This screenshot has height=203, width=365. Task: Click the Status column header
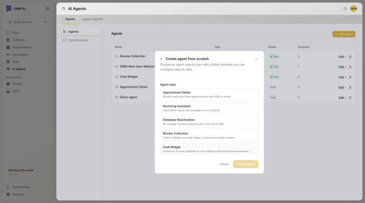click(x=272, y=47)
